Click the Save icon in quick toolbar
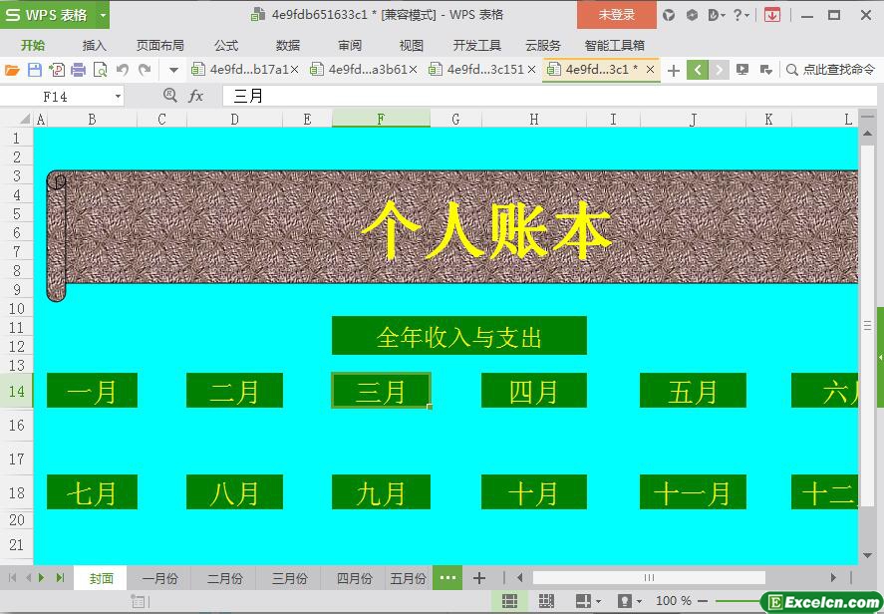 pyautogui.click(x=35, y=70)
